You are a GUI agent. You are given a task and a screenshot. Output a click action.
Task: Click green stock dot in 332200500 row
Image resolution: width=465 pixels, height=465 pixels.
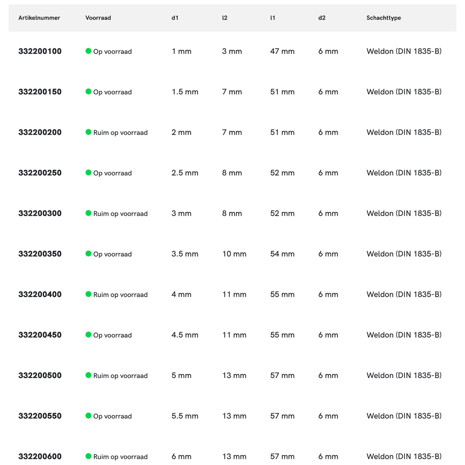coord(88,375)
